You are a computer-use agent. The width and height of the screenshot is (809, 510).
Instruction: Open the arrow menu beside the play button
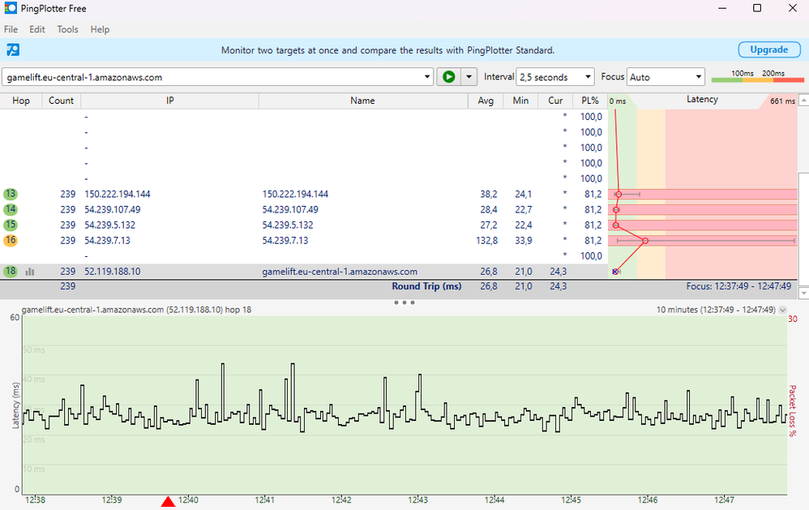[x=468, y=77]
